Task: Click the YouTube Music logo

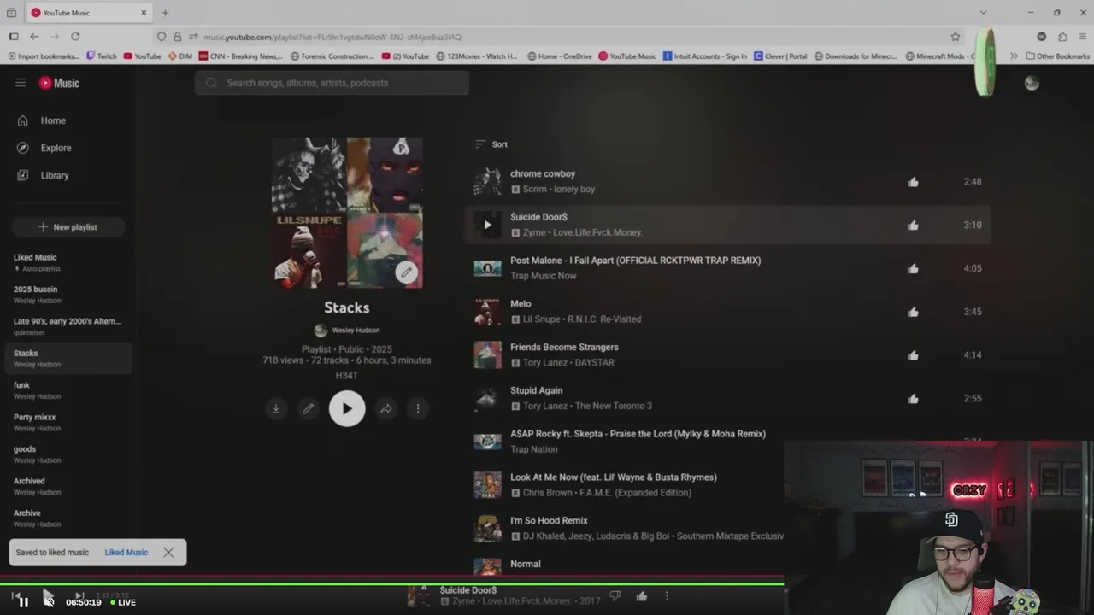Action: tap(59, 83)
